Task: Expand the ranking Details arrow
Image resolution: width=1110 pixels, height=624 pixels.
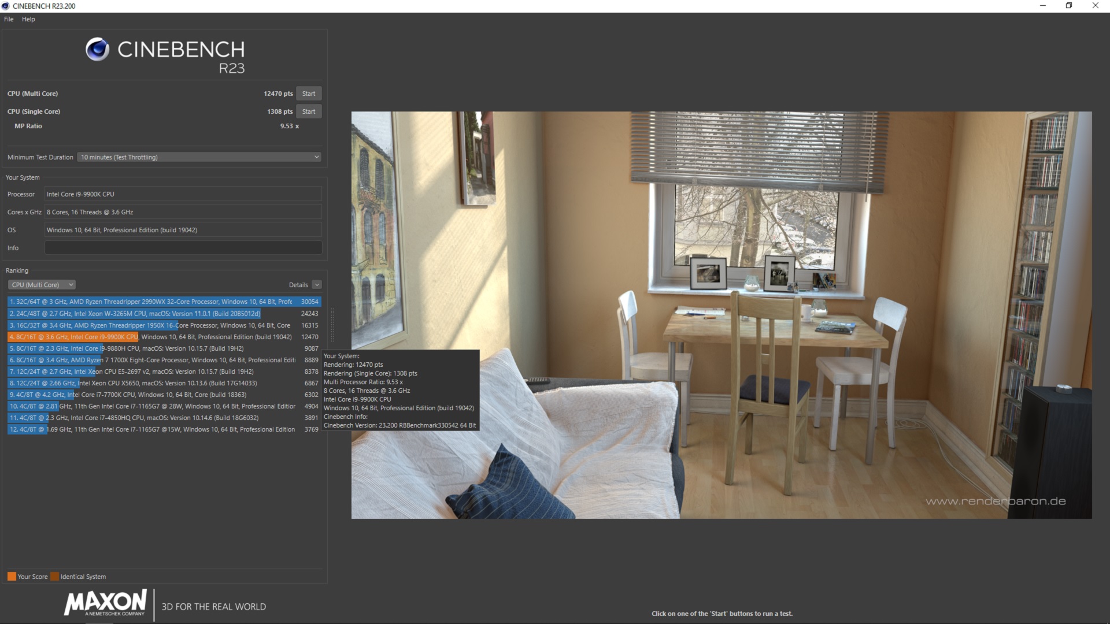Action: pyautogui.click(x=316, y=285)
